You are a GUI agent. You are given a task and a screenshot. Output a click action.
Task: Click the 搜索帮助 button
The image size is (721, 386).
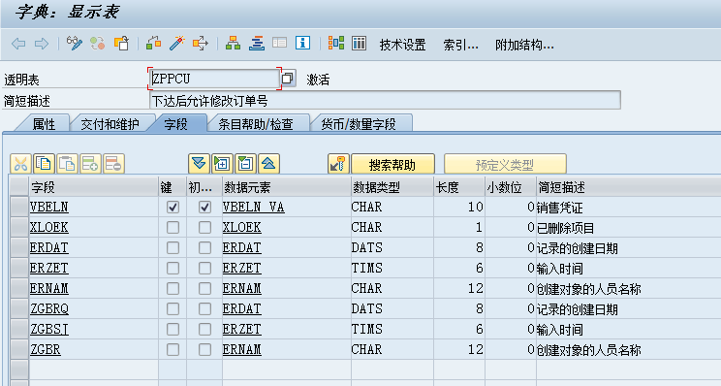click(392, 164)
